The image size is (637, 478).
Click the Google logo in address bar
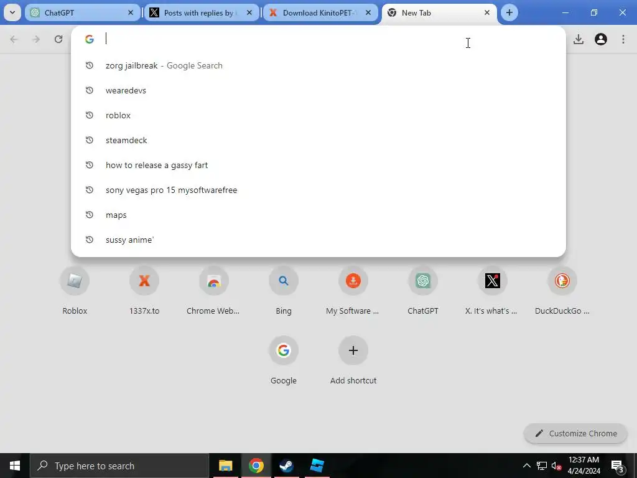pyautogui.click(x=90, y=39)
